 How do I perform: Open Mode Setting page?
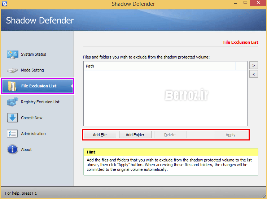tap(32, 70)
